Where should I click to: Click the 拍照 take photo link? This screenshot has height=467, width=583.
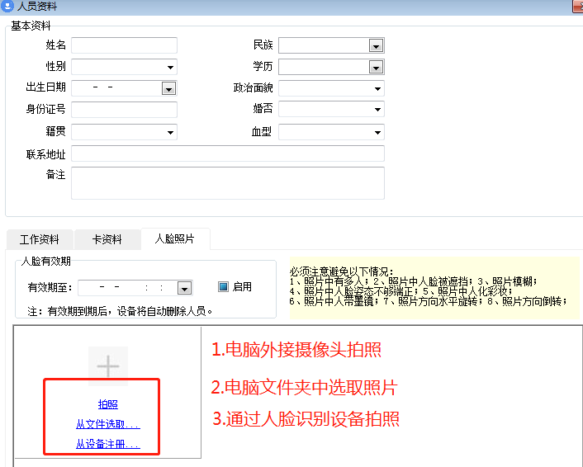tap(108, 403)
